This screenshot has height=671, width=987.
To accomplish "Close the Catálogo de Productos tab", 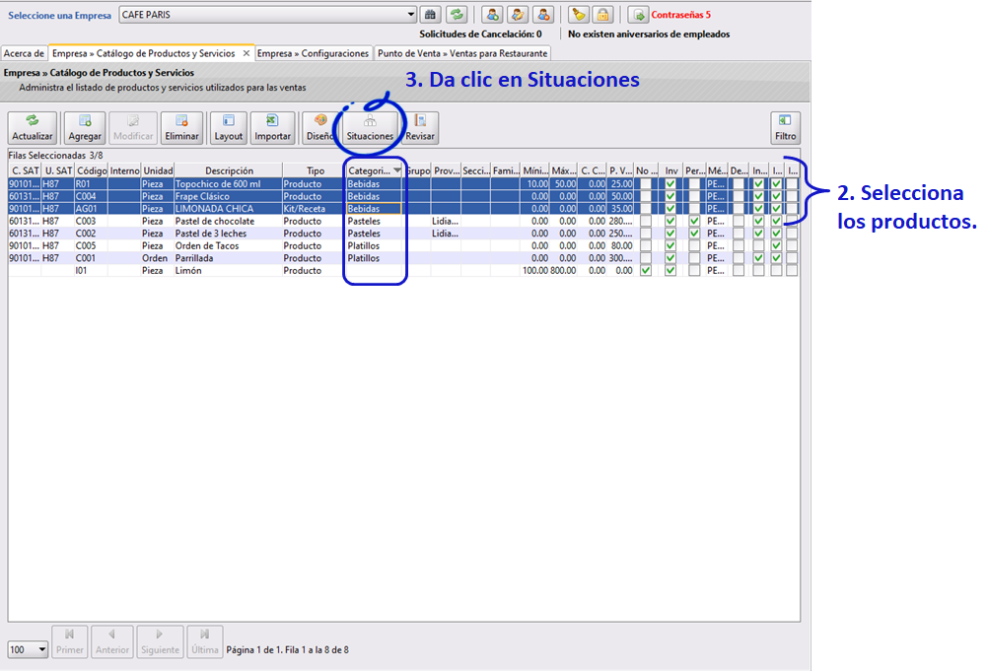I will [x=247, y=53].
